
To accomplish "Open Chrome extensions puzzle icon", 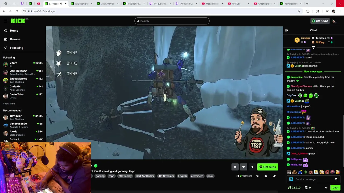I will pyautogui.click(x=308, y=11).
